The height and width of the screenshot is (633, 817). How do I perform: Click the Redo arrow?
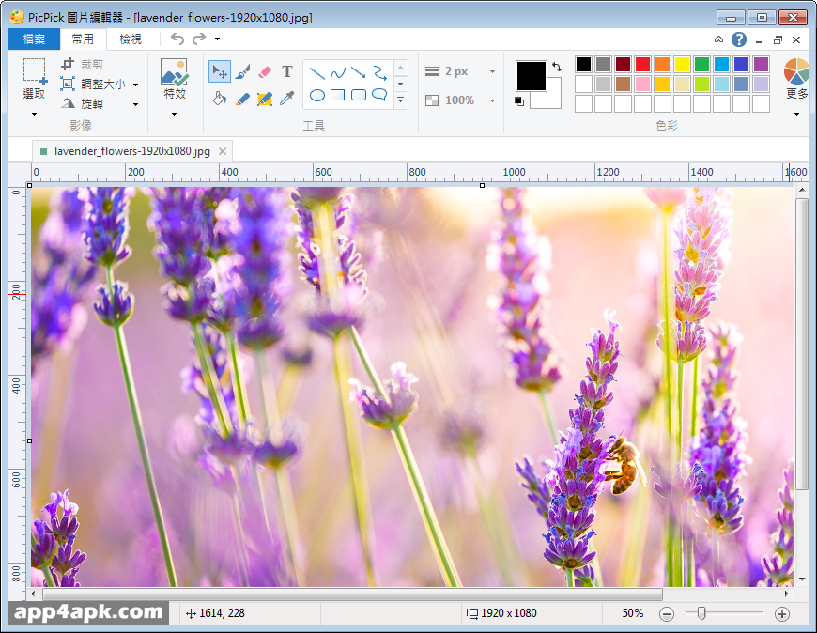pos(199,39)
